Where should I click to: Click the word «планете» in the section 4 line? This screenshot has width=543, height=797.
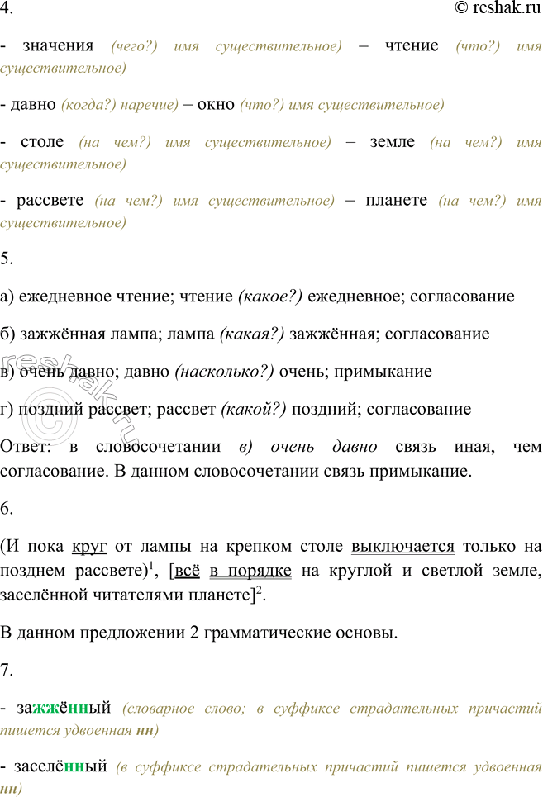[396, 200]
